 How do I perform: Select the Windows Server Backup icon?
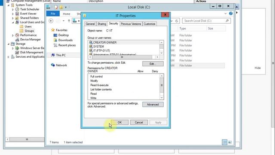[x=17, y=48]
